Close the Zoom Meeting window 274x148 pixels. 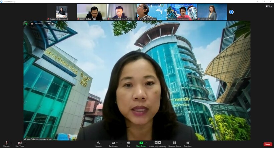click(270, 1)
